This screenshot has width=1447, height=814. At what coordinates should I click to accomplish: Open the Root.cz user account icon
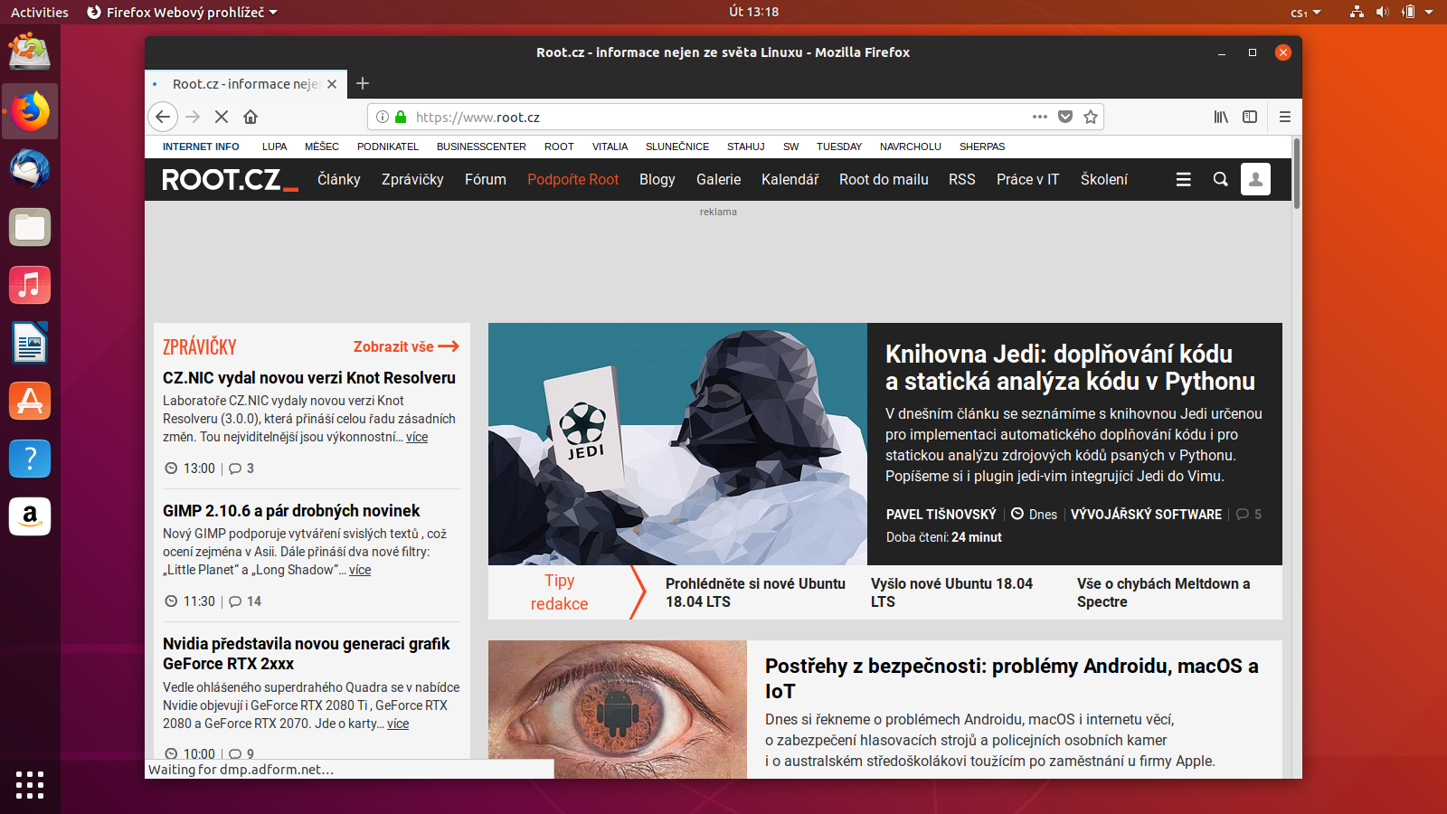click(x=1255, y=179)
